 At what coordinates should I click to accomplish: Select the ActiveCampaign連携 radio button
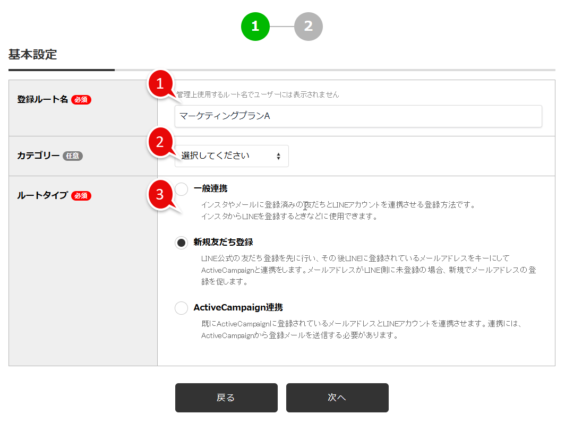click(181, 308)
